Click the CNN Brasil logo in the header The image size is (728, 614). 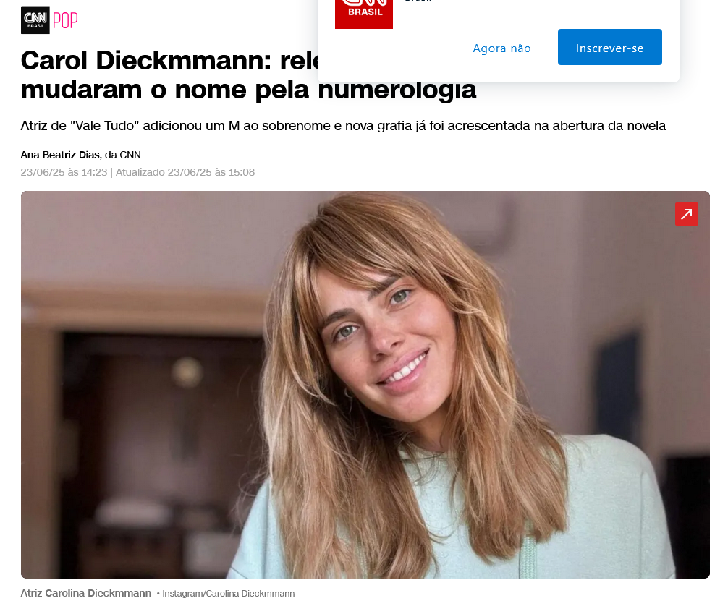pos(35,20)
